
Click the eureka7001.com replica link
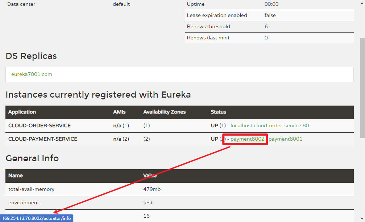click(32, 74)
